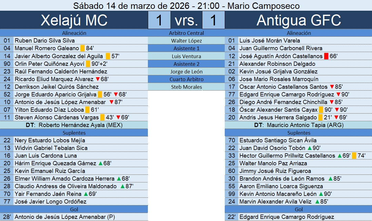Click the Antigua GFC score box
Image resolution: width=372 pixels, height=221 pixels.
pyautogui.click(x=213, y=20)
